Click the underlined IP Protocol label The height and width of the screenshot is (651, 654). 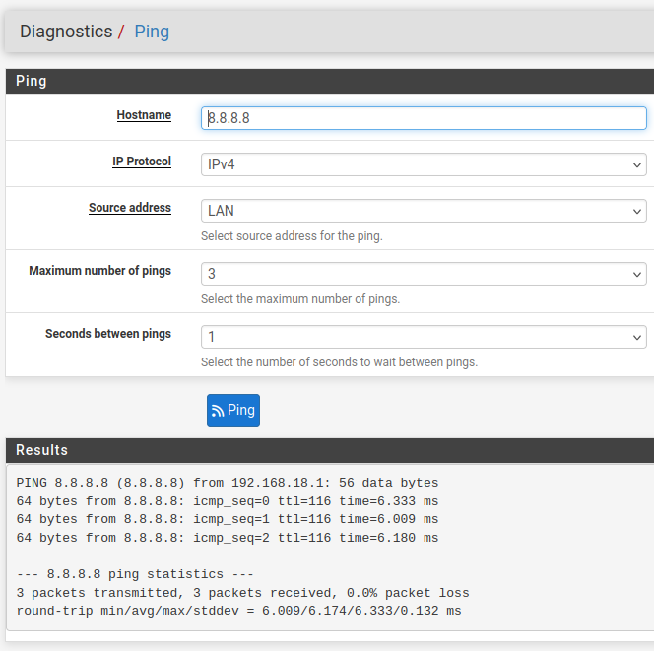pos(142,162)
